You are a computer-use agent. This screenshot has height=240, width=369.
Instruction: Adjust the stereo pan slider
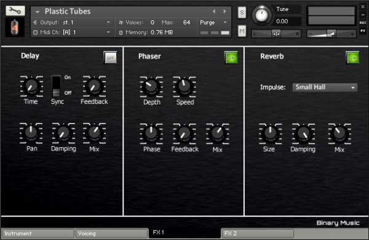276,34
